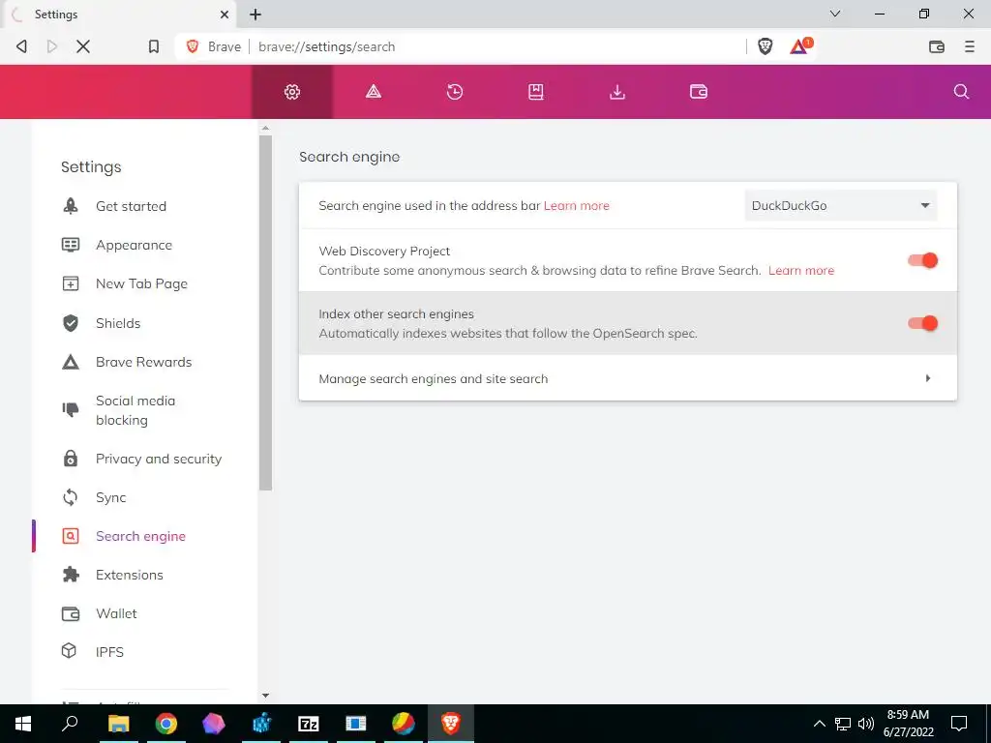Viewport: 991px width, 743px height.
Task: Open Bookmarks icon in pink toolbar
Action: tap(536, 92)
